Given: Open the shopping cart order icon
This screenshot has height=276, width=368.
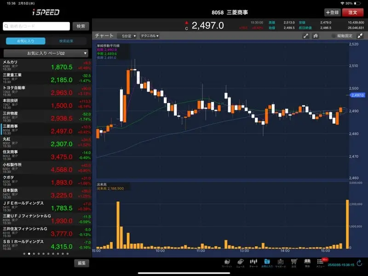Looking at the screenshot, I should click(x=293, y=263).
